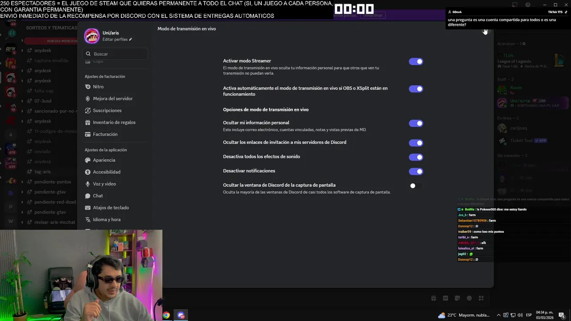Click the Uni/aris profile avatar
Viewport: 571px width, 321px height.
[92, 36]
